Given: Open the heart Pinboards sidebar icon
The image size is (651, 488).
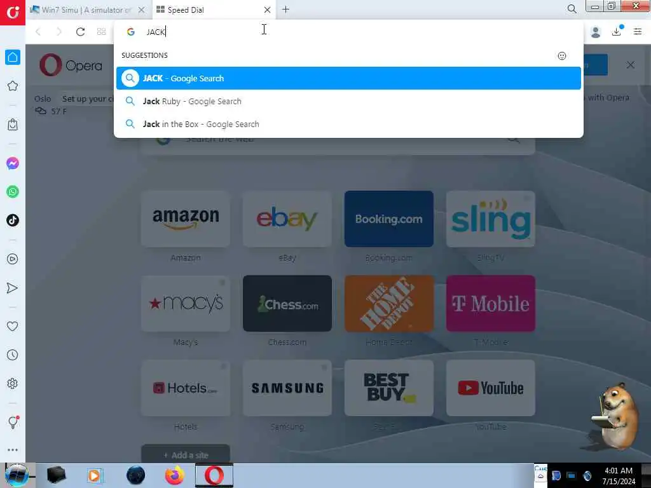Looking at the screenshot, I should coord(13,326).
